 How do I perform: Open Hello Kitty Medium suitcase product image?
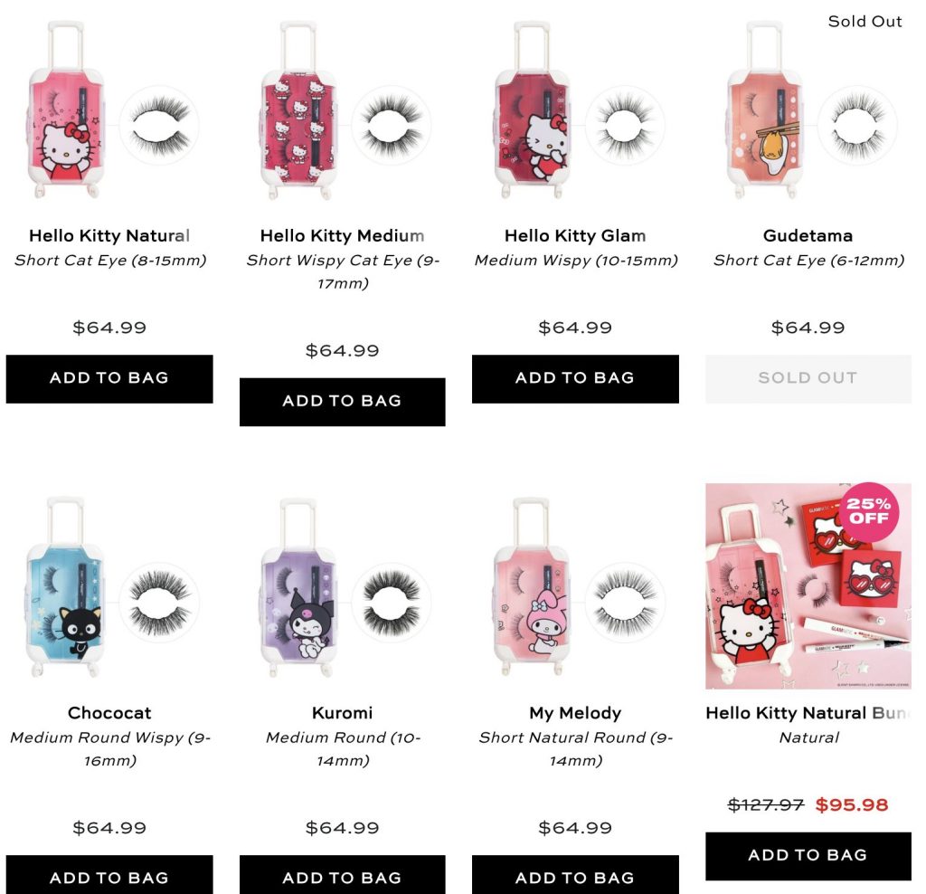(x=343, y=109)
